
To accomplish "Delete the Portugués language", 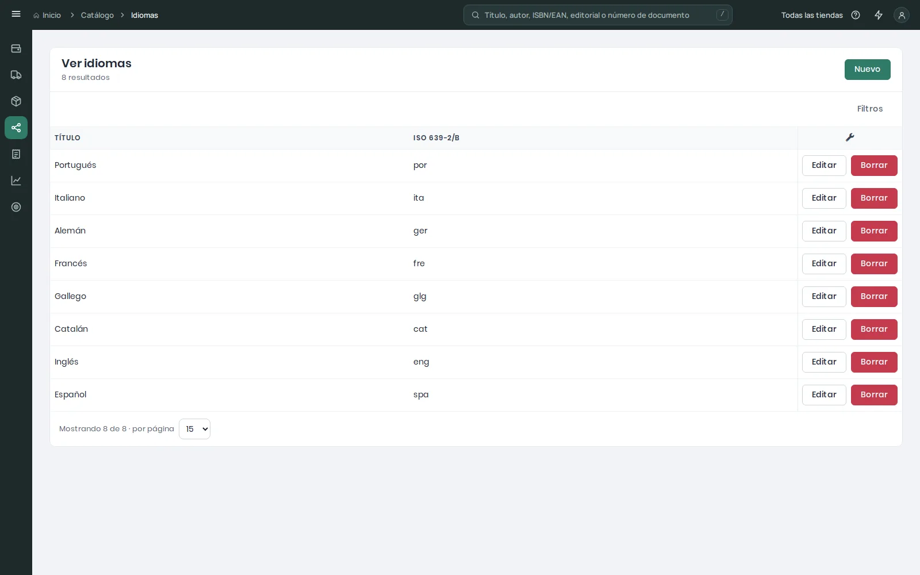I will point(874,166).
